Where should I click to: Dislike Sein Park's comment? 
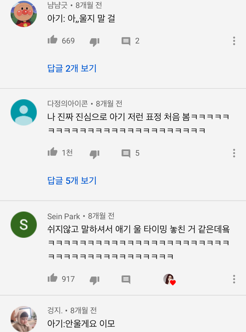click(95, 280)
